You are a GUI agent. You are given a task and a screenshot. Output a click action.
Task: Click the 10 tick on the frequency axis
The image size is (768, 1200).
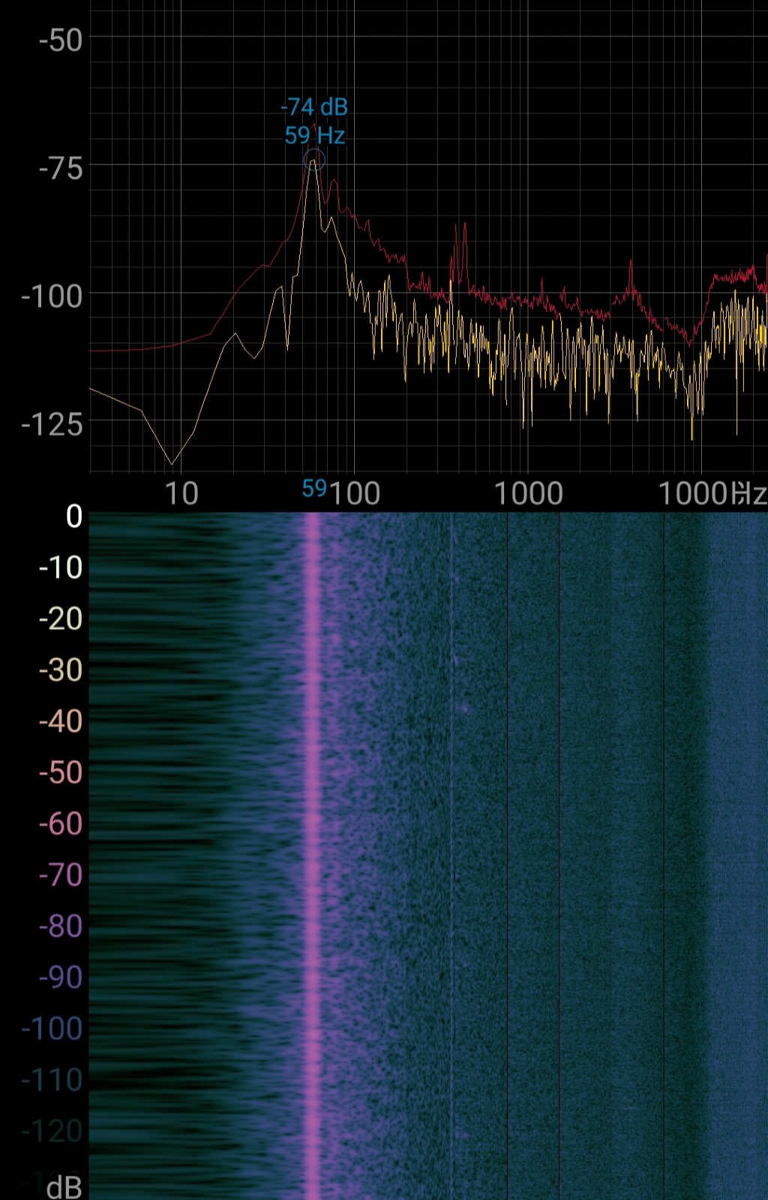(181, 494)
